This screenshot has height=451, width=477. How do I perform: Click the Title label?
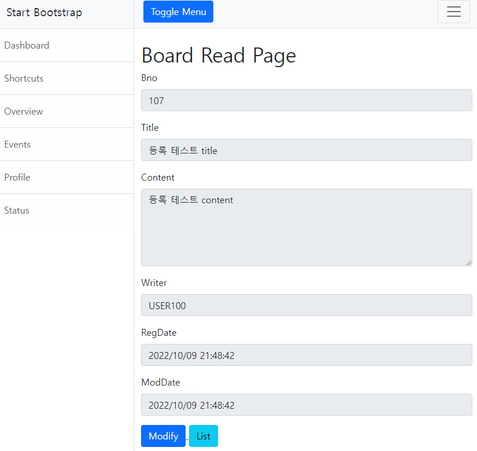150,127
